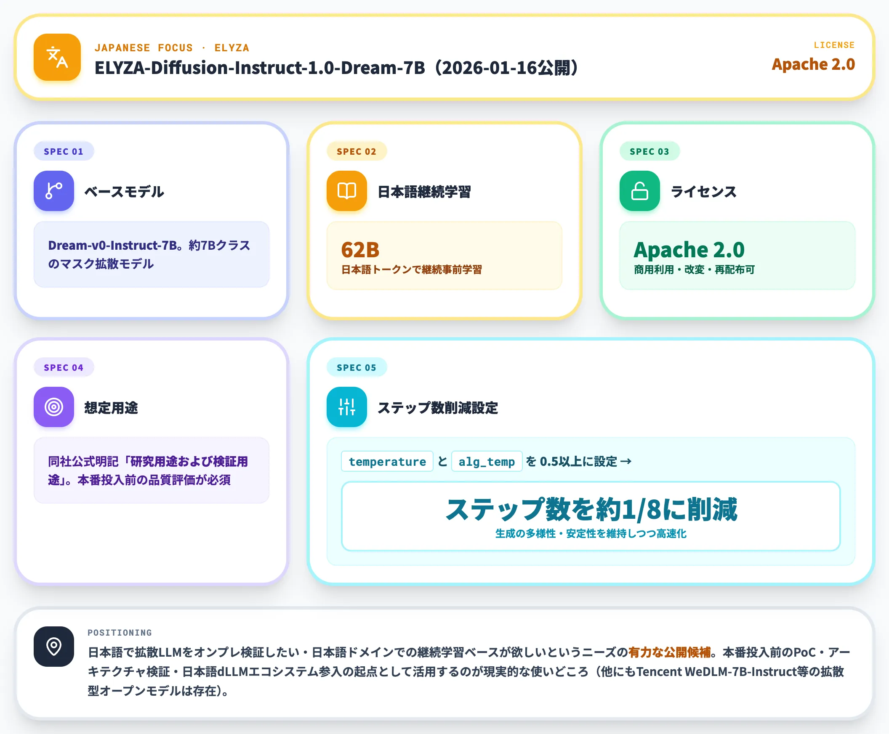The image size is (889, 734).
Task: Click the purple target icon for 想定用途
Action: (x=54, y=407)
